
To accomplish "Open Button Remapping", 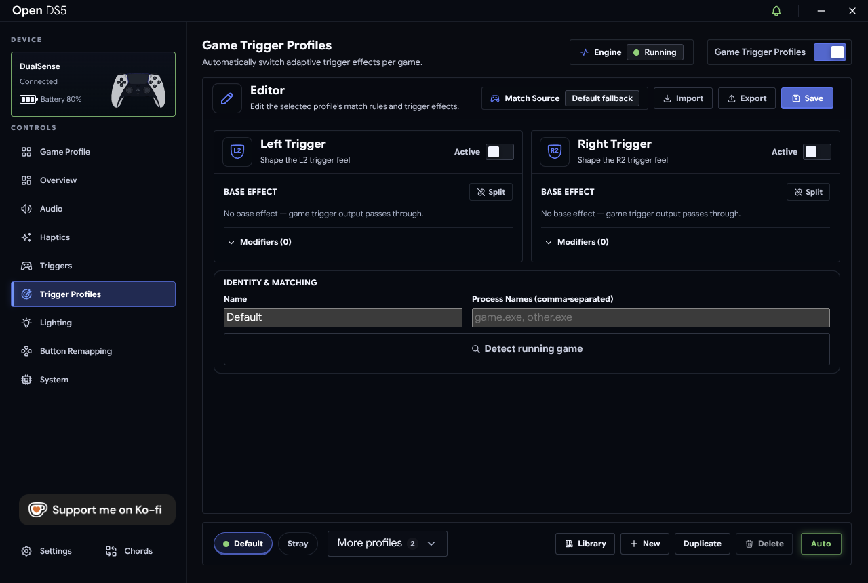I will coord(94,351).
